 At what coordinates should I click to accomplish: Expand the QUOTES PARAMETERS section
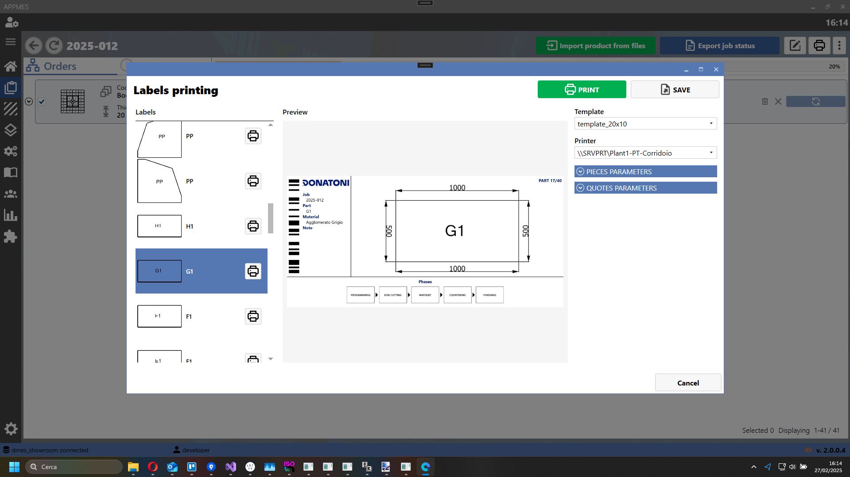click(645, 188)
